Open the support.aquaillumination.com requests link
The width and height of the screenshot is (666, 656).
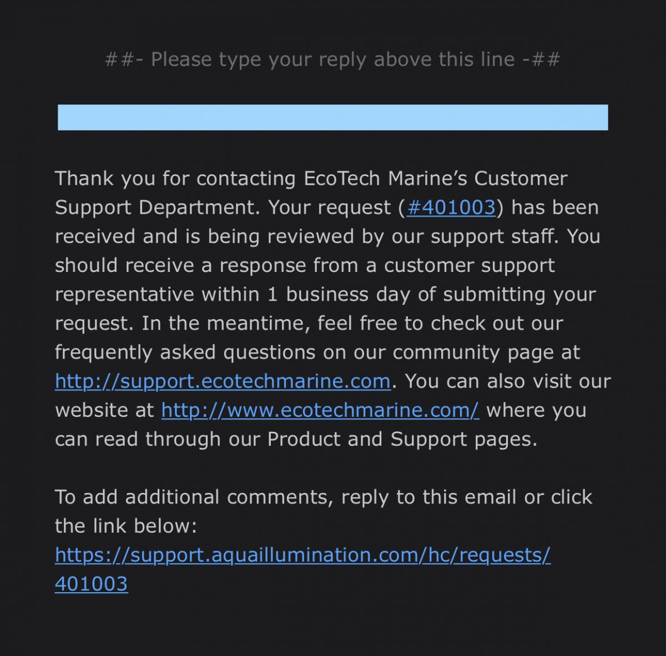pos(302,555)
